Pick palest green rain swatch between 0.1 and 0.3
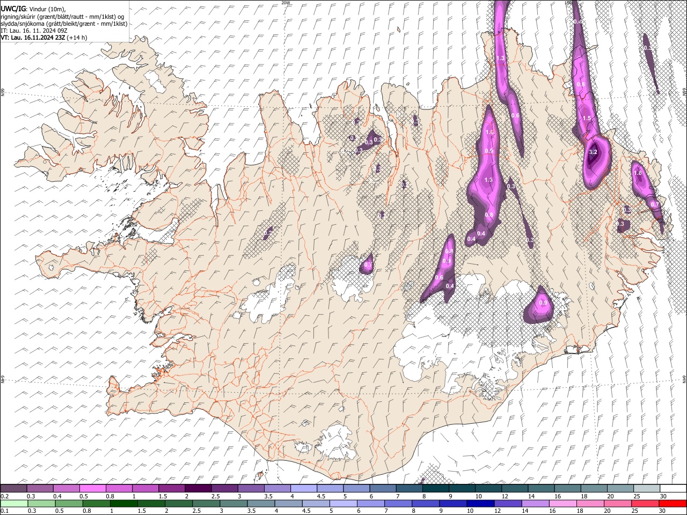 [x=13, y=503]
